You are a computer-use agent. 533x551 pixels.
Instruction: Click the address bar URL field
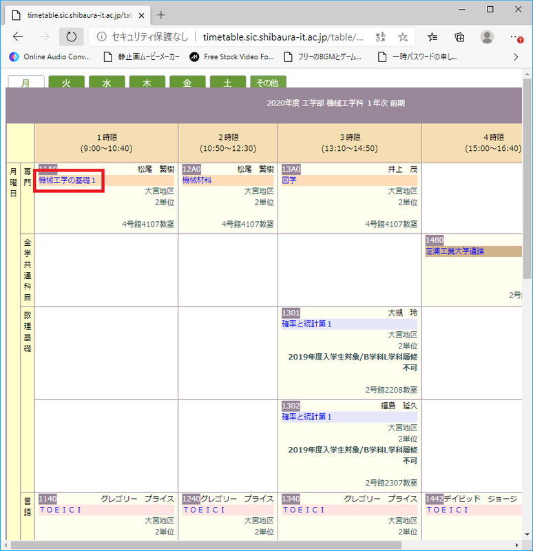click(x=282, y=37)
